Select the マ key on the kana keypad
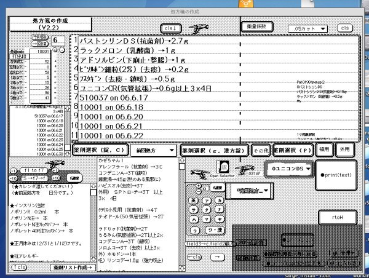 click(x=207, y=220)
